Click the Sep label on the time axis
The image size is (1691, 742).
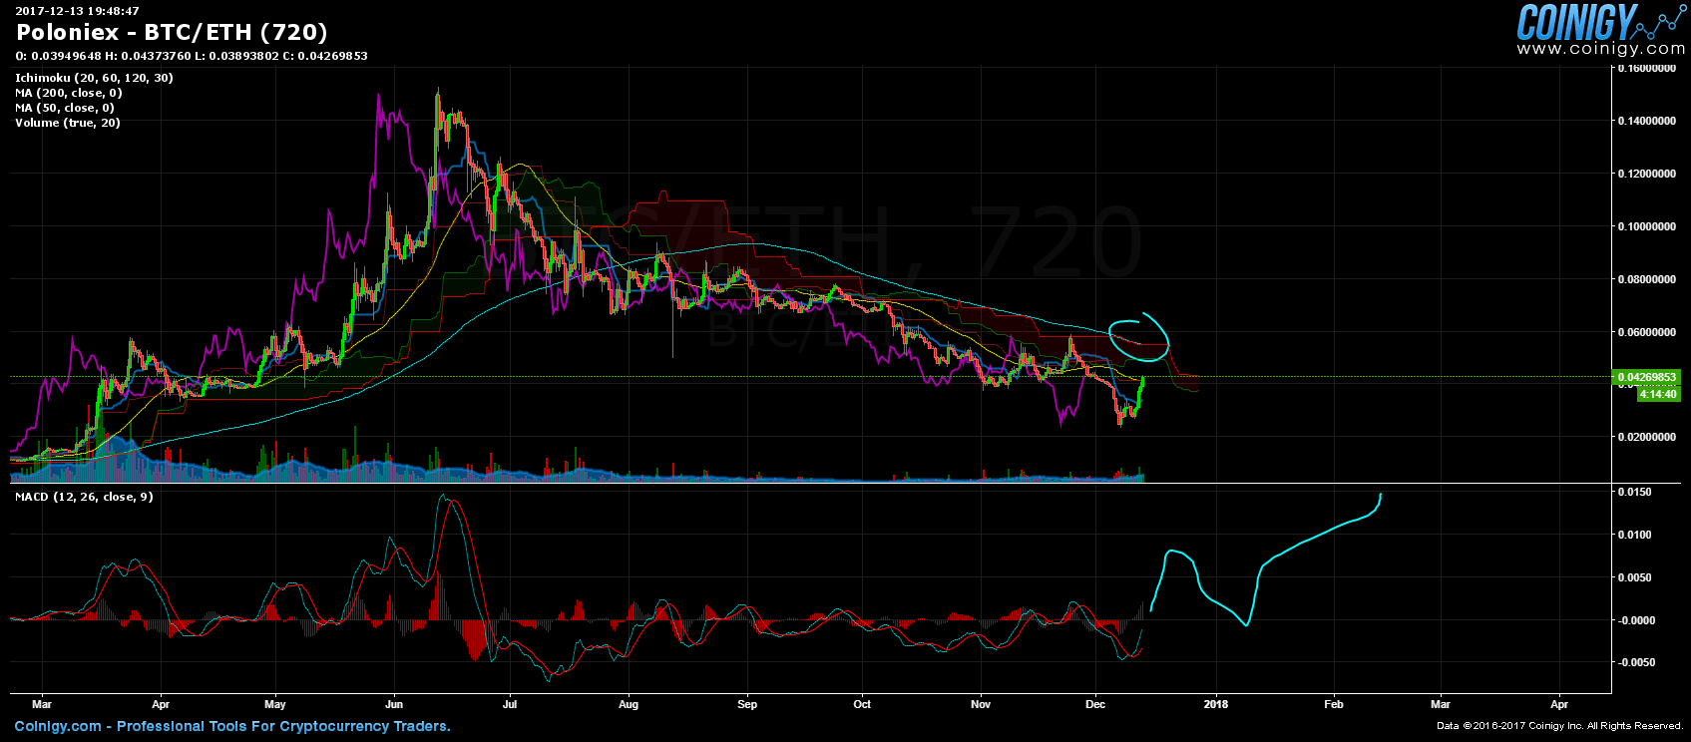pyautogui.click(x=747, y=704)
